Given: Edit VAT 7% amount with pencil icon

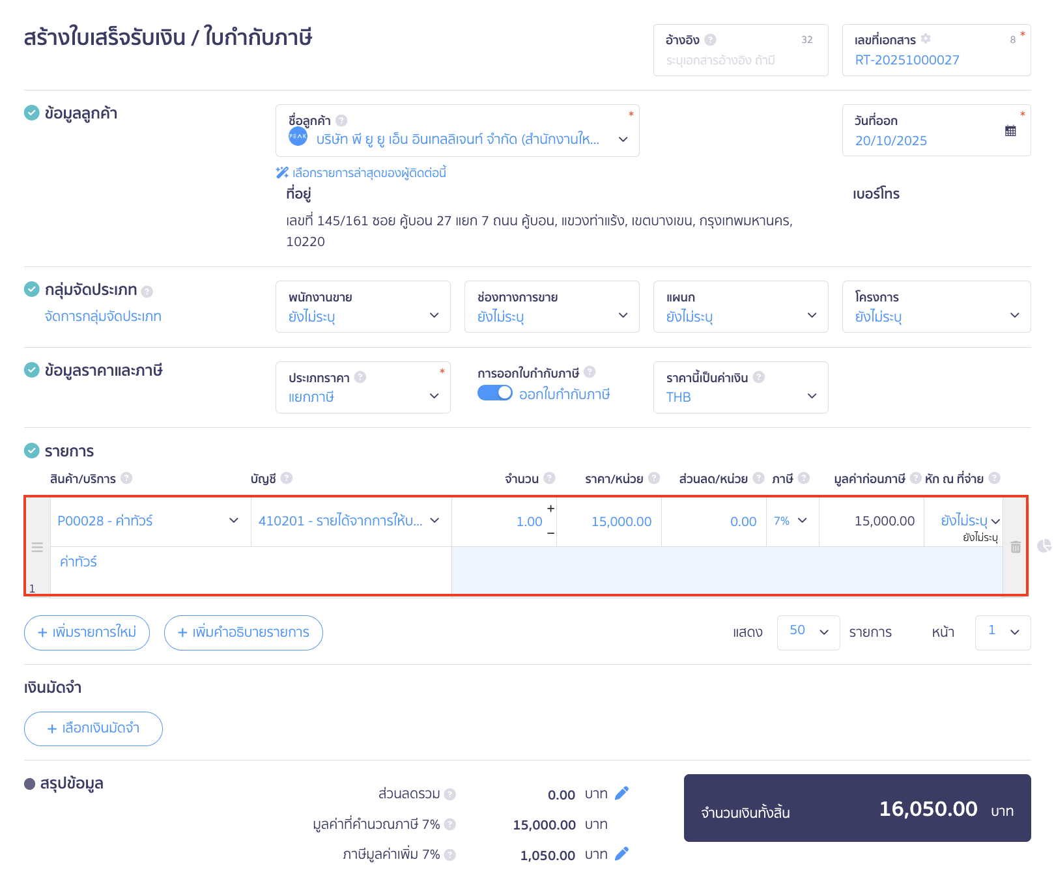Looking at the screenshot, I should coord(621,854).
